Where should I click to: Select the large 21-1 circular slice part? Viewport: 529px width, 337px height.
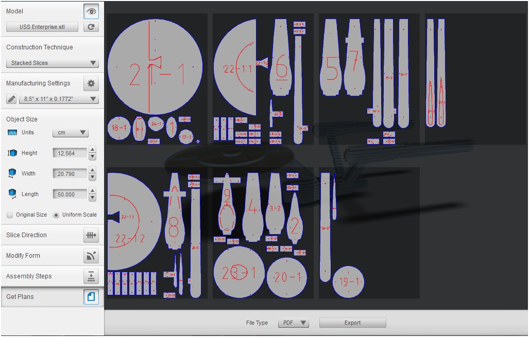point(155,67)
